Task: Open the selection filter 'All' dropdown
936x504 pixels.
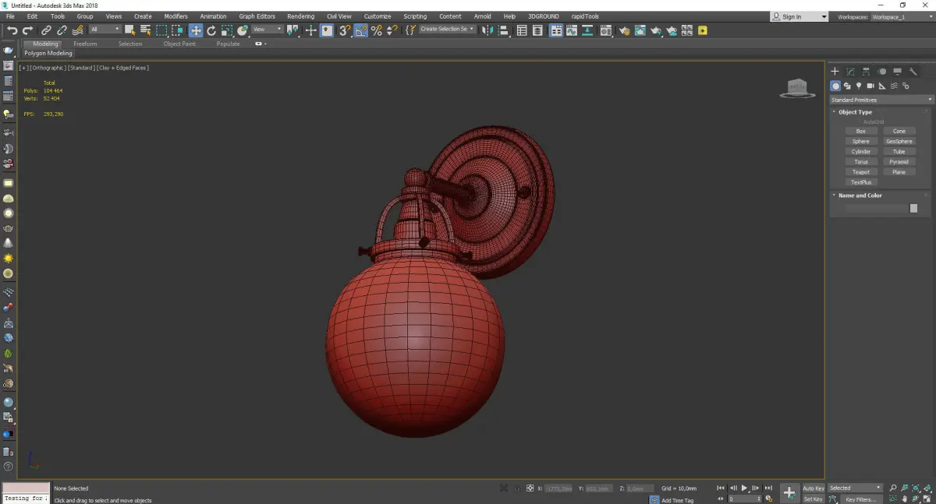Action: (x=105, y=30)
